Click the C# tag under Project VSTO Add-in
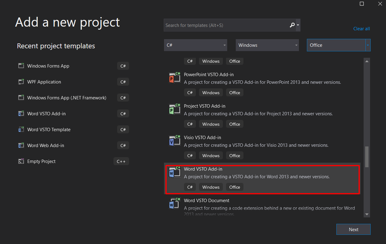This screenshot has width=386, height=244. [190, 124]
